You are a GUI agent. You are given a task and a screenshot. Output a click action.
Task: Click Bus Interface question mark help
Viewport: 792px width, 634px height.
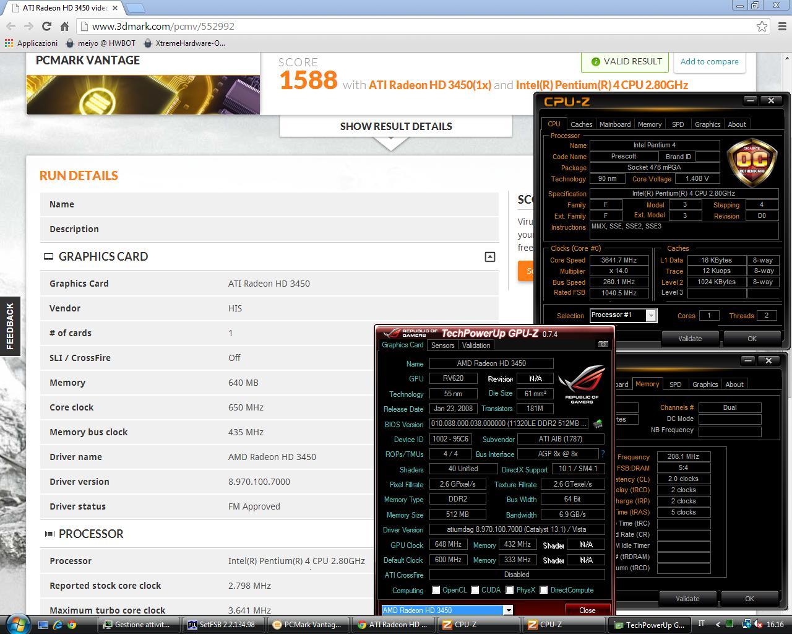point(603,454)
